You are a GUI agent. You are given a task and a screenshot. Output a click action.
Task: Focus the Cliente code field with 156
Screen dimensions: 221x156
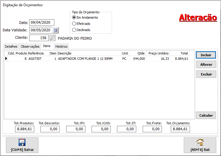point(39,38)
